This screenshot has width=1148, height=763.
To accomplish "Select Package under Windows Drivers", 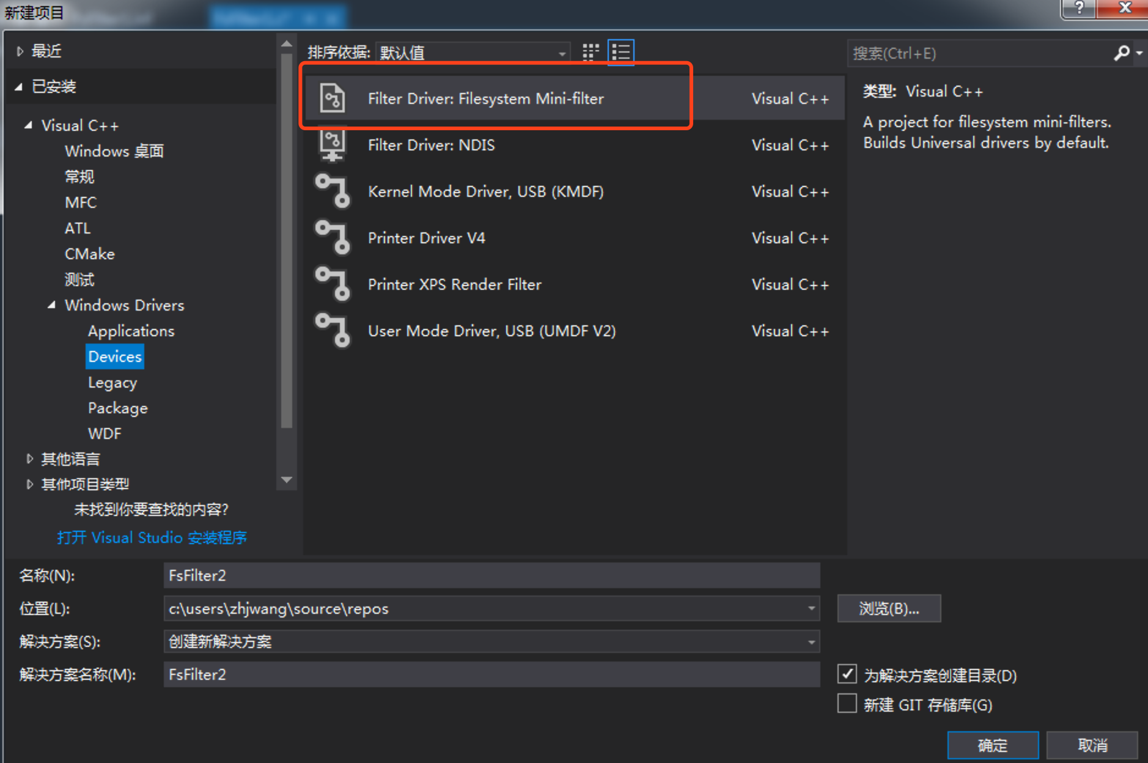I will pos(118,408).
